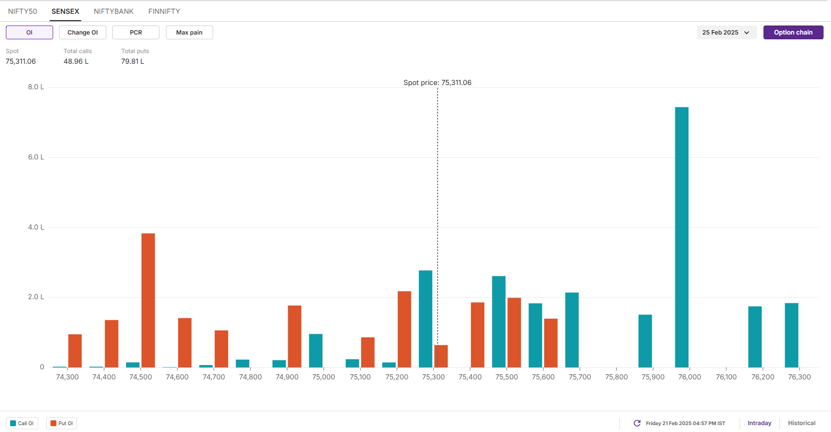831x432 pixels.
Task: Click the put bar at strike 74,900
Action: 295,336
